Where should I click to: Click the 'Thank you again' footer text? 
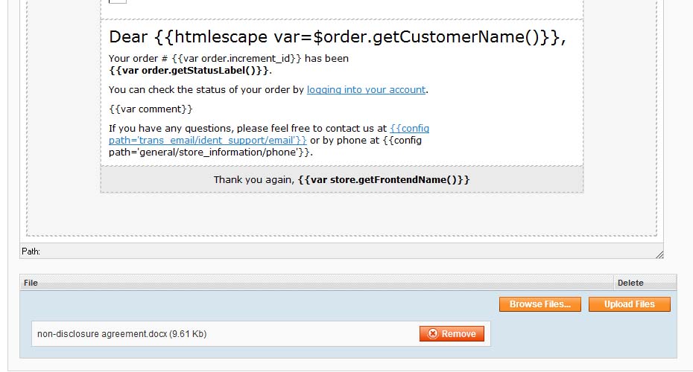click(x=253, y=180)
